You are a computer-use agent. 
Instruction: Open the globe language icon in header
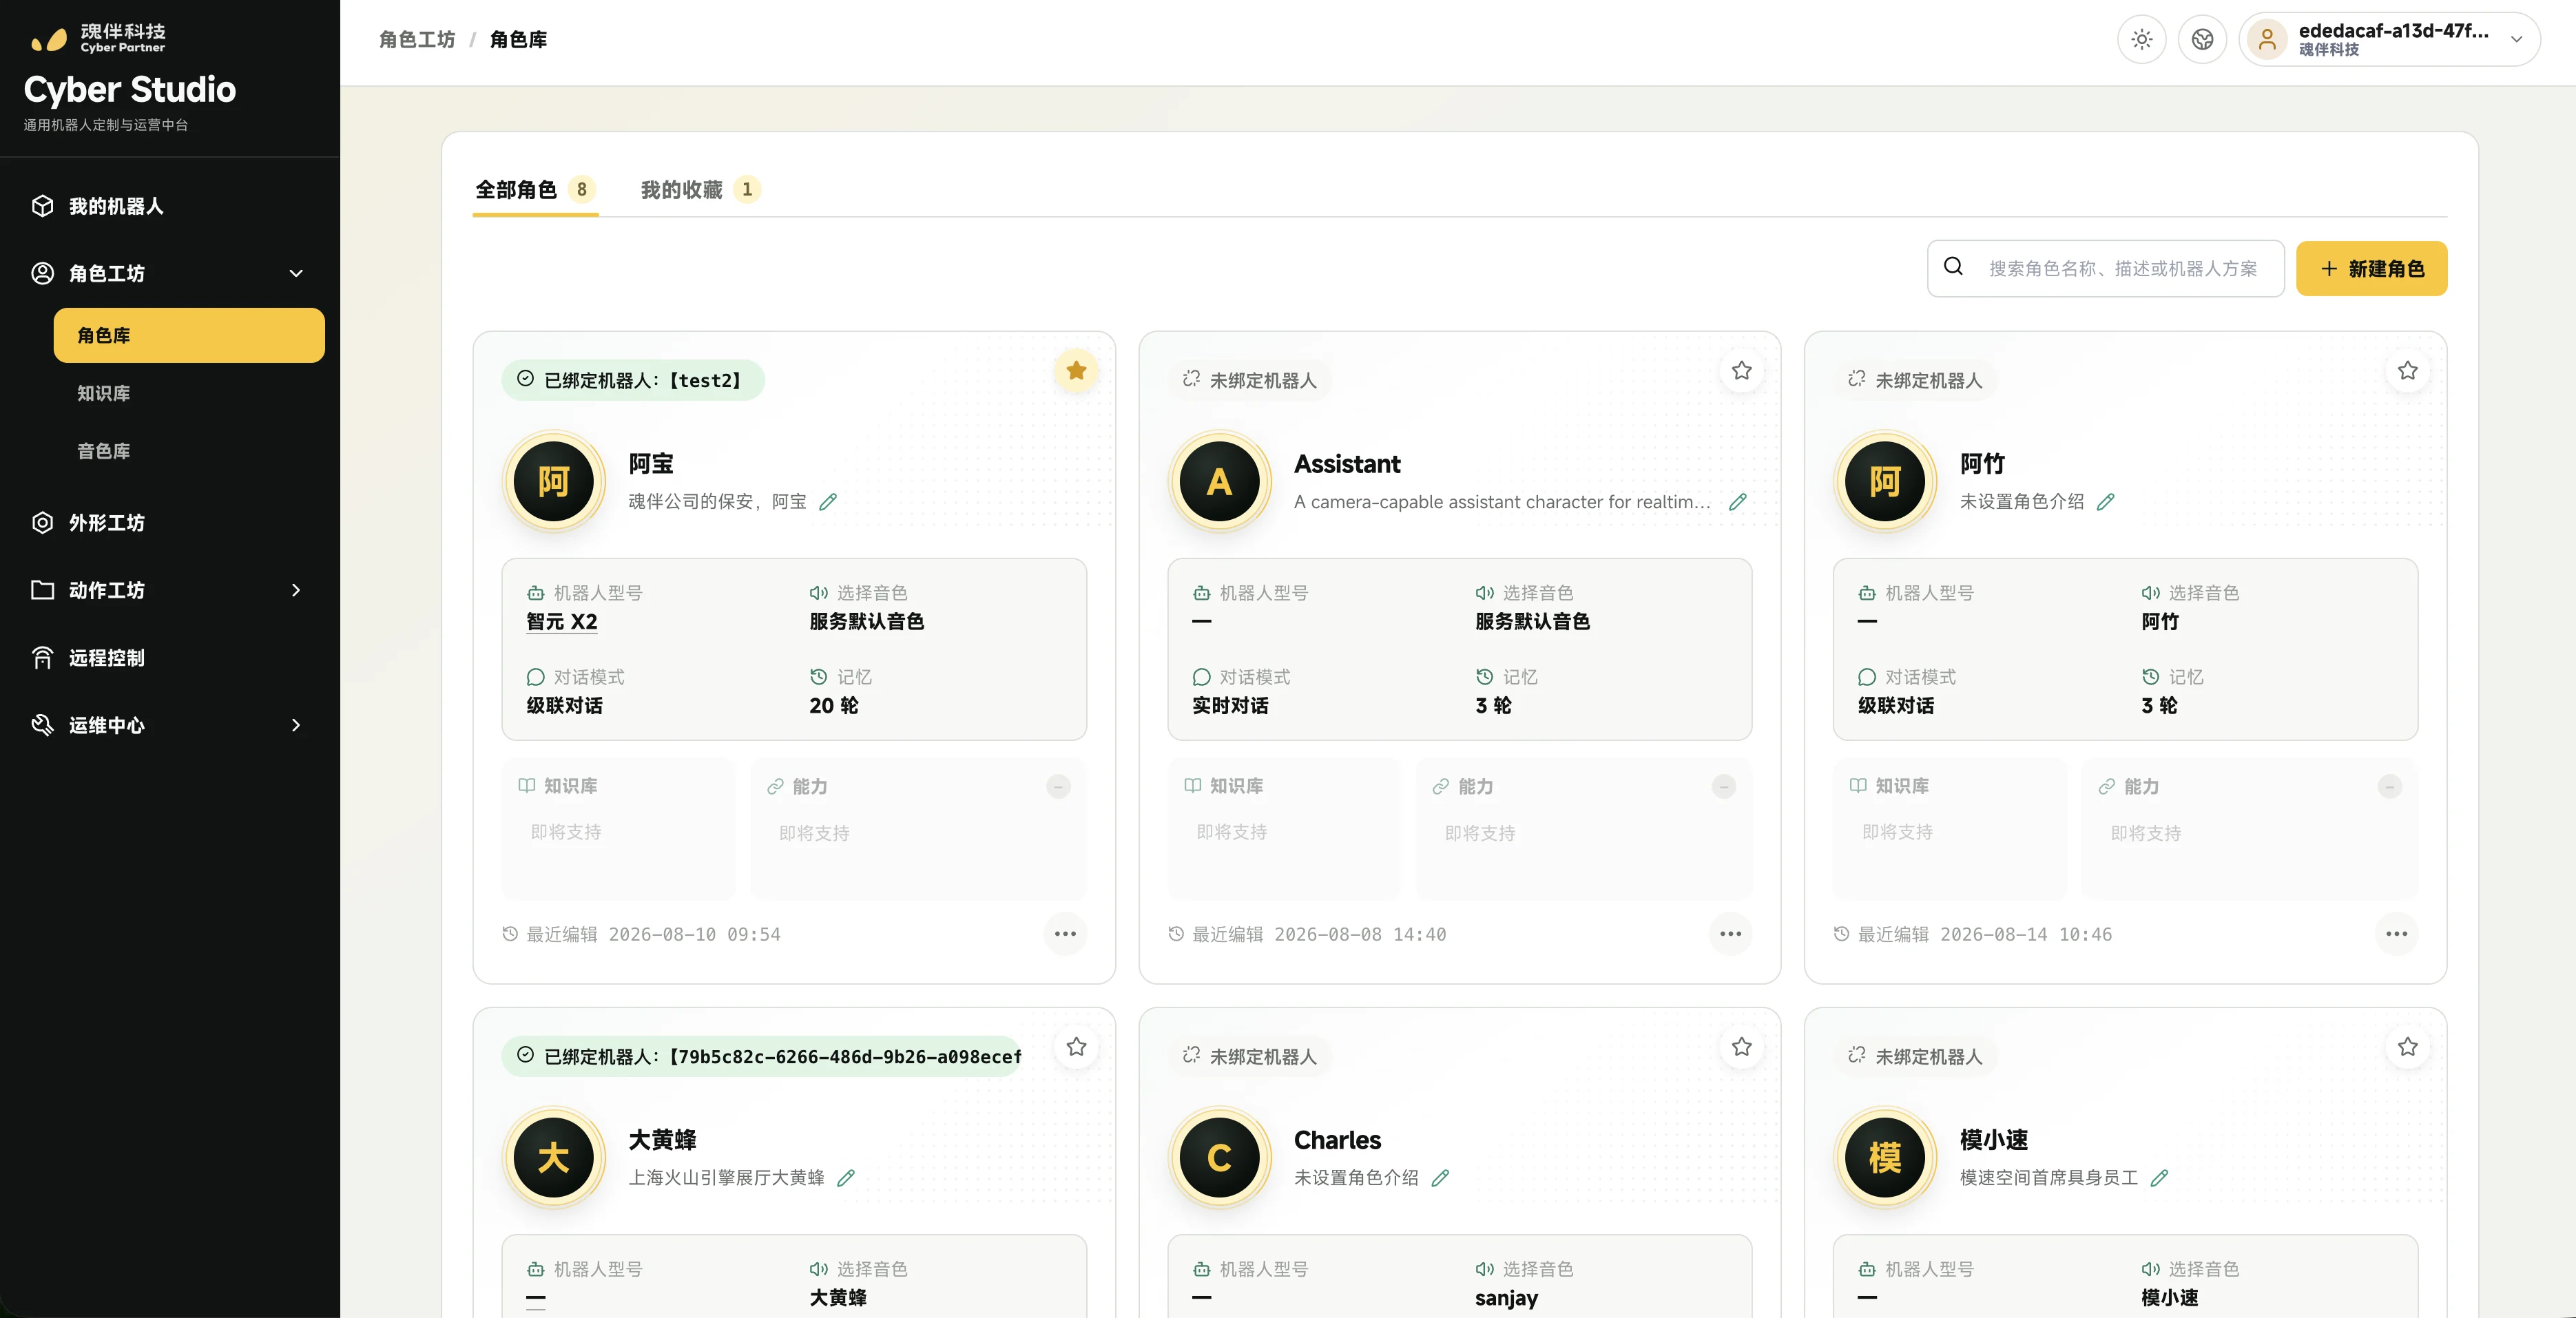click(2202, 40)
